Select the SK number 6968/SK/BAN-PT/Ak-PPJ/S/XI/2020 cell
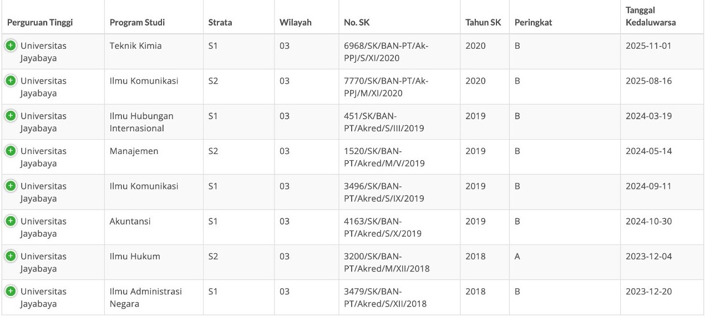Image resolution: width=705 pixels, height=317 pixels. (386, 52)
